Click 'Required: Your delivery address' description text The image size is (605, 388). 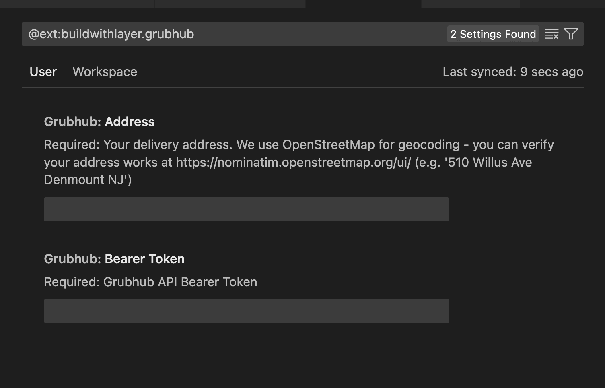pyautogui.click(x=137, y=144)
